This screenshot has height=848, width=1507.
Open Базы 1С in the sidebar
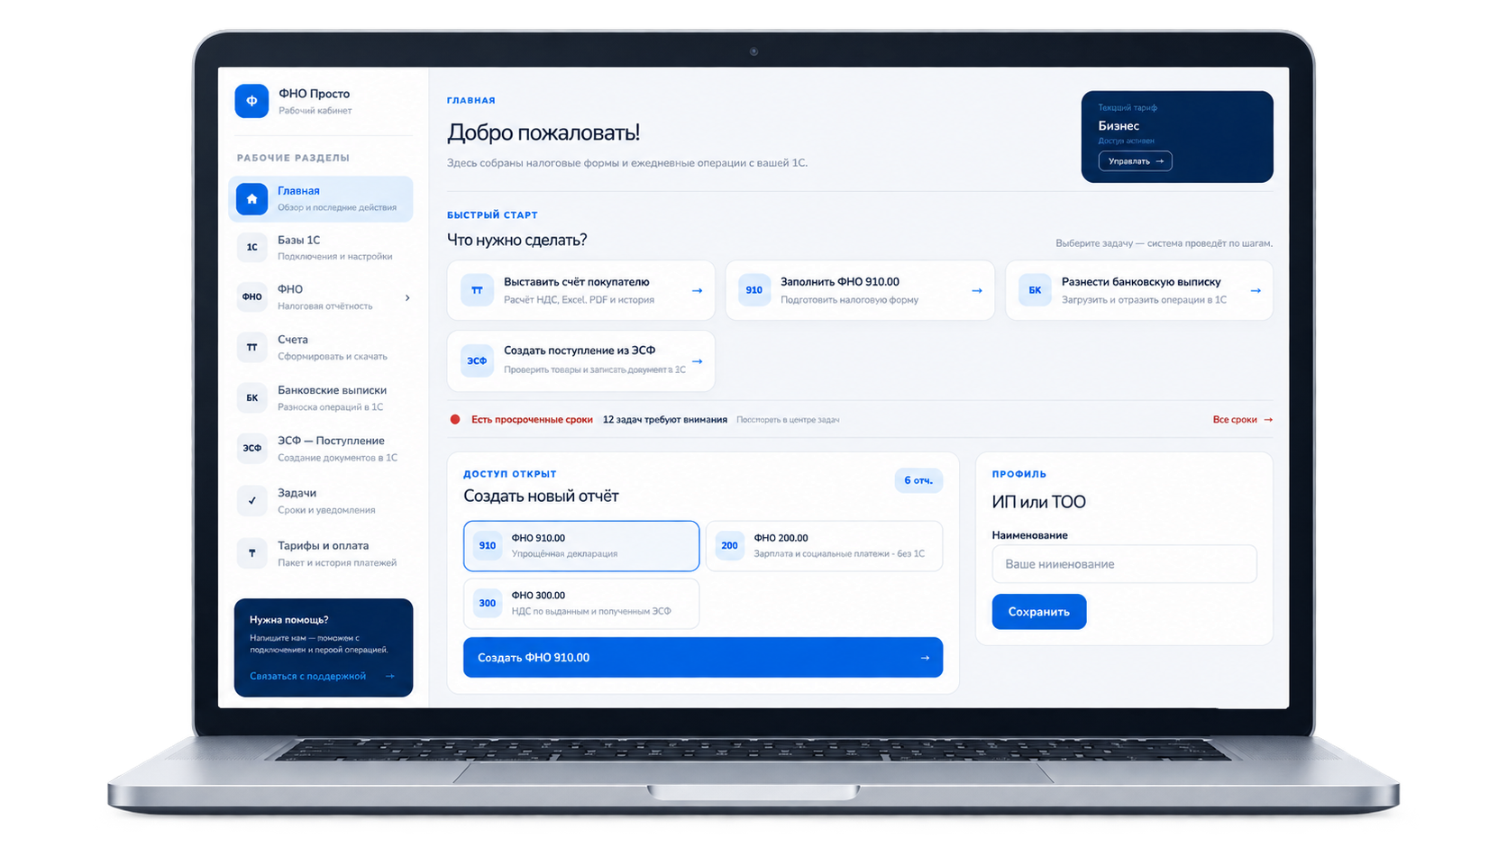(x=321, y=247)
